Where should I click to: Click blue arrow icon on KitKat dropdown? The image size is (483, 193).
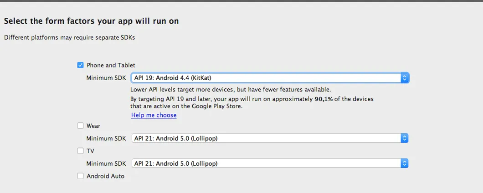tap(405, 78)
